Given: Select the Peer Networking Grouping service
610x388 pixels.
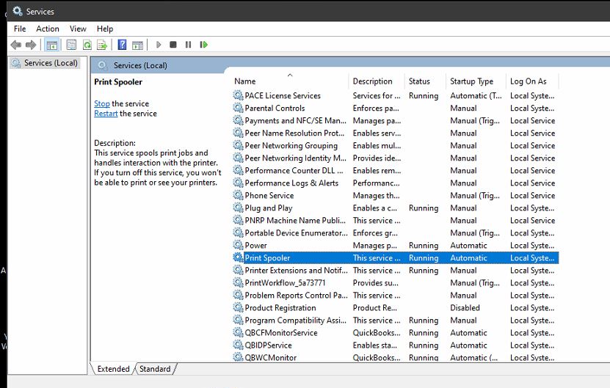Looking at the screenshot, I should coord(396,145).
